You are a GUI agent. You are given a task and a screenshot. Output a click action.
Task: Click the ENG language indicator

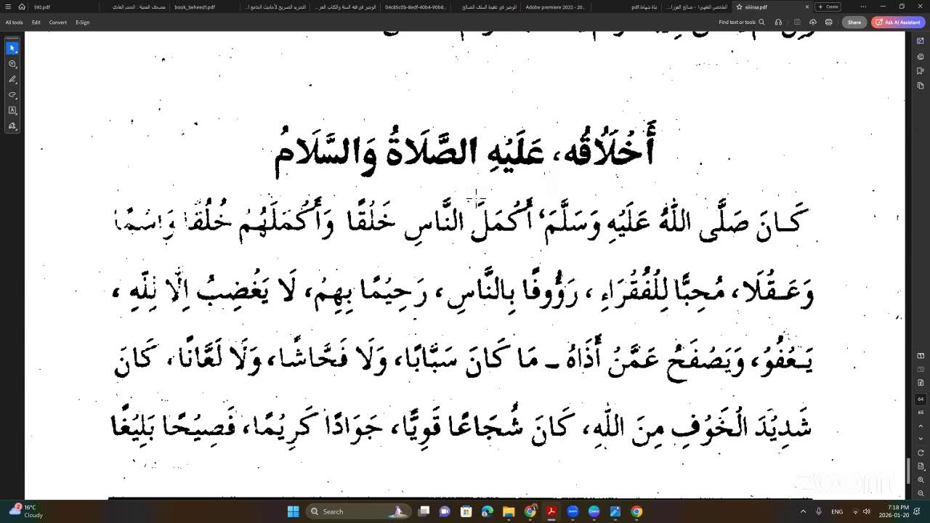[837, 511]
